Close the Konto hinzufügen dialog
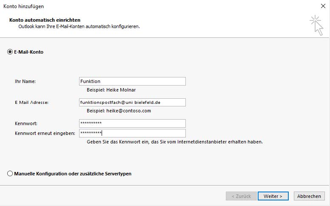 pyautogui.click(x=322, y=6)
